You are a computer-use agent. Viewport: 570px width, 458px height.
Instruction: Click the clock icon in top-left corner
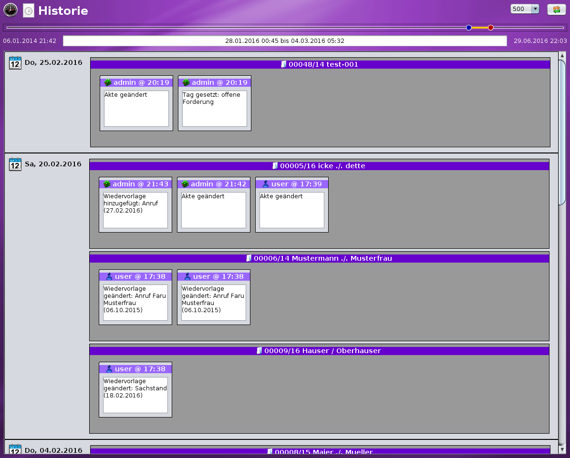[x=10, y=10]
